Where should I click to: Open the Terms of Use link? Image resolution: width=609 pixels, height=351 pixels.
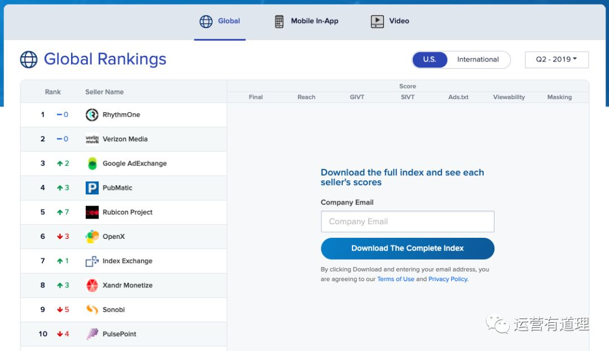coord(395,279)
